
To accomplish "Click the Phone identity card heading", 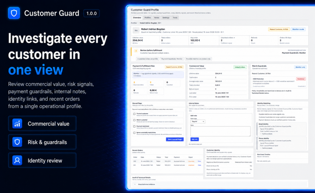I will tap(264, 138).
